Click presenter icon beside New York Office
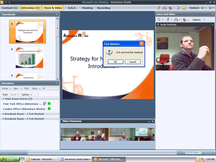Screen dimensions: 216x162 tap(44, 103)
